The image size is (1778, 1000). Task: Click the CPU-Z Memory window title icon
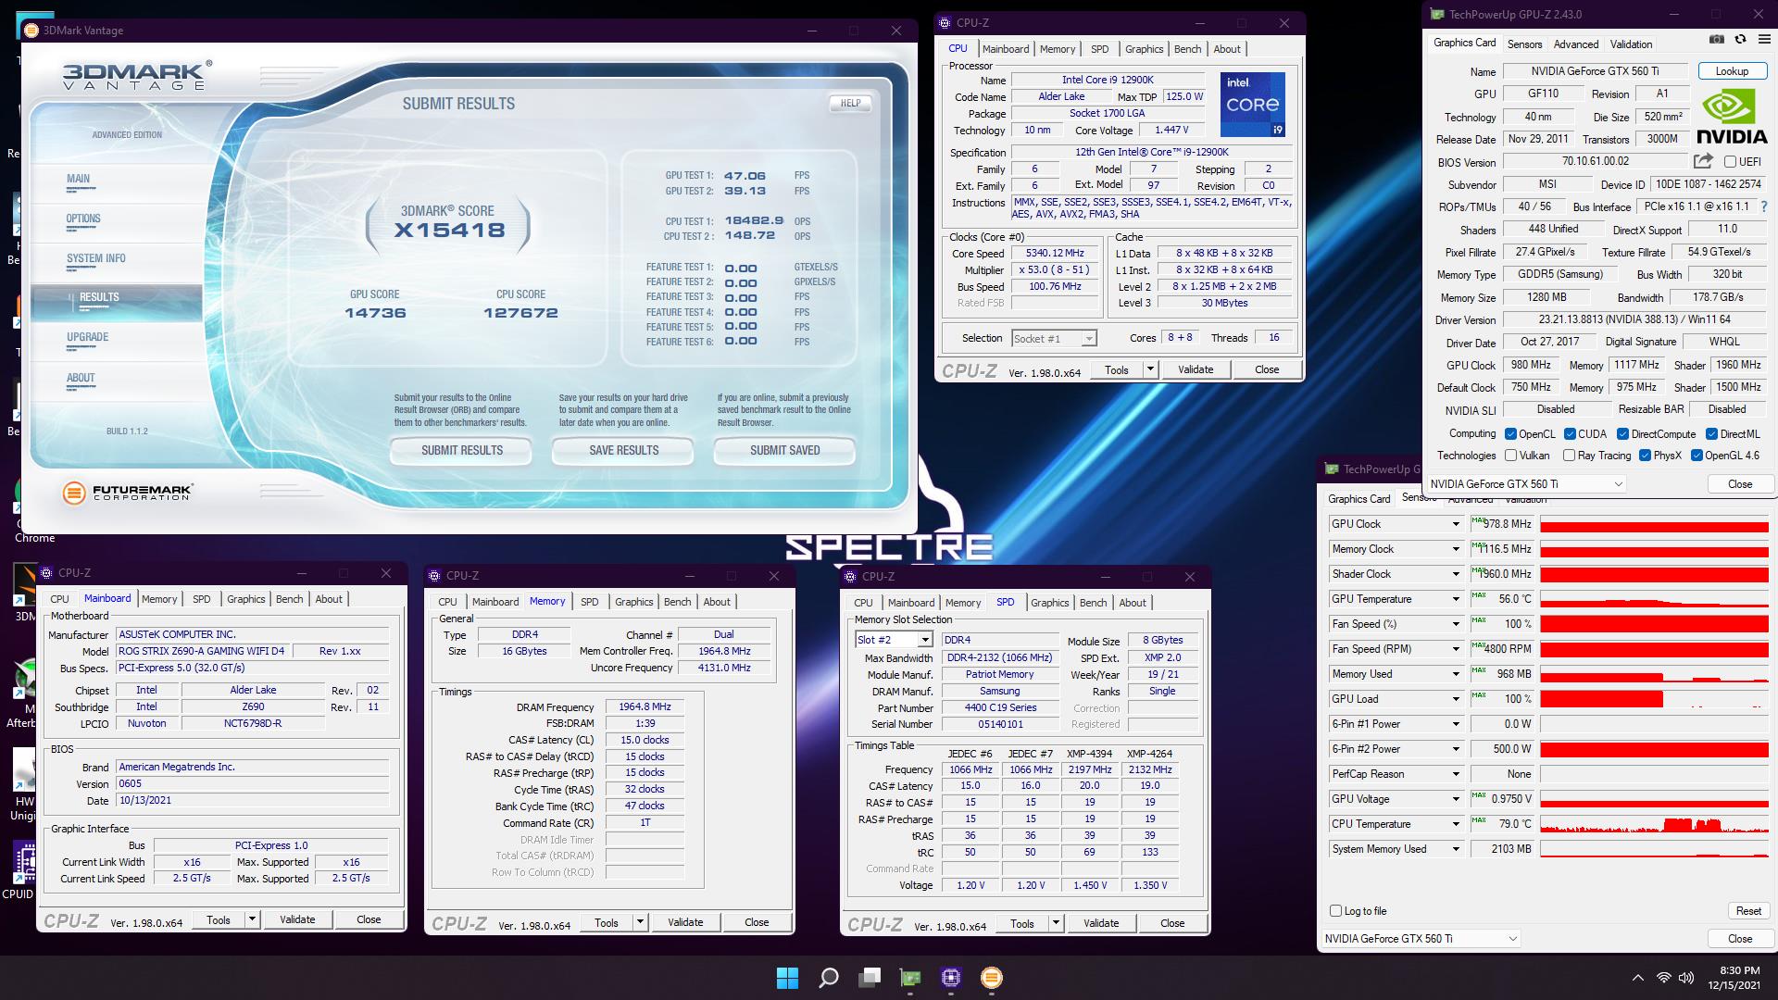pos(435,576)
